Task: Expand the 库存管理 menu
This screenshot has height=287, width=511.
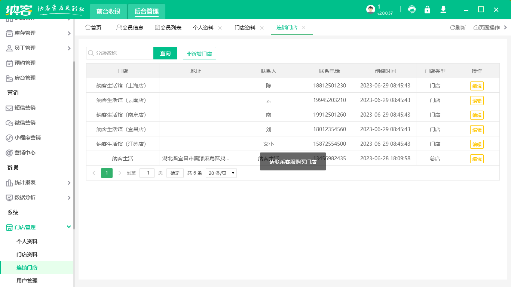Action: tap(37, 33)
